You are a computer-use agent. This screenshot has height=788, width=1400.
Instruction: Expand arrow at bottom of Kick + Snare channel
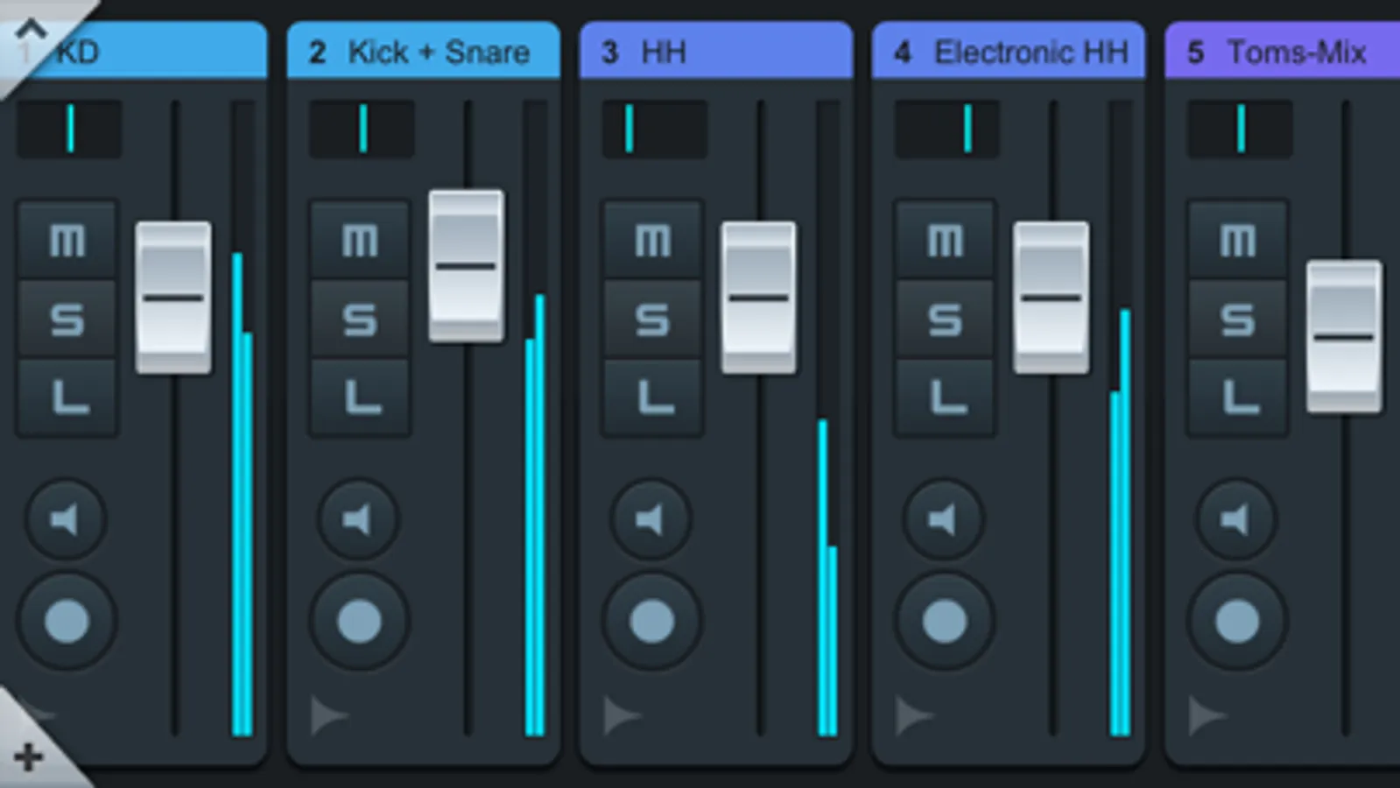328,715
